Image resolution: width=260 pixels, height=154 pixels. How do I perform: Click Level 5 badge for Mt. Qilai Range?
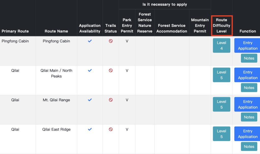tap(221, 104)
